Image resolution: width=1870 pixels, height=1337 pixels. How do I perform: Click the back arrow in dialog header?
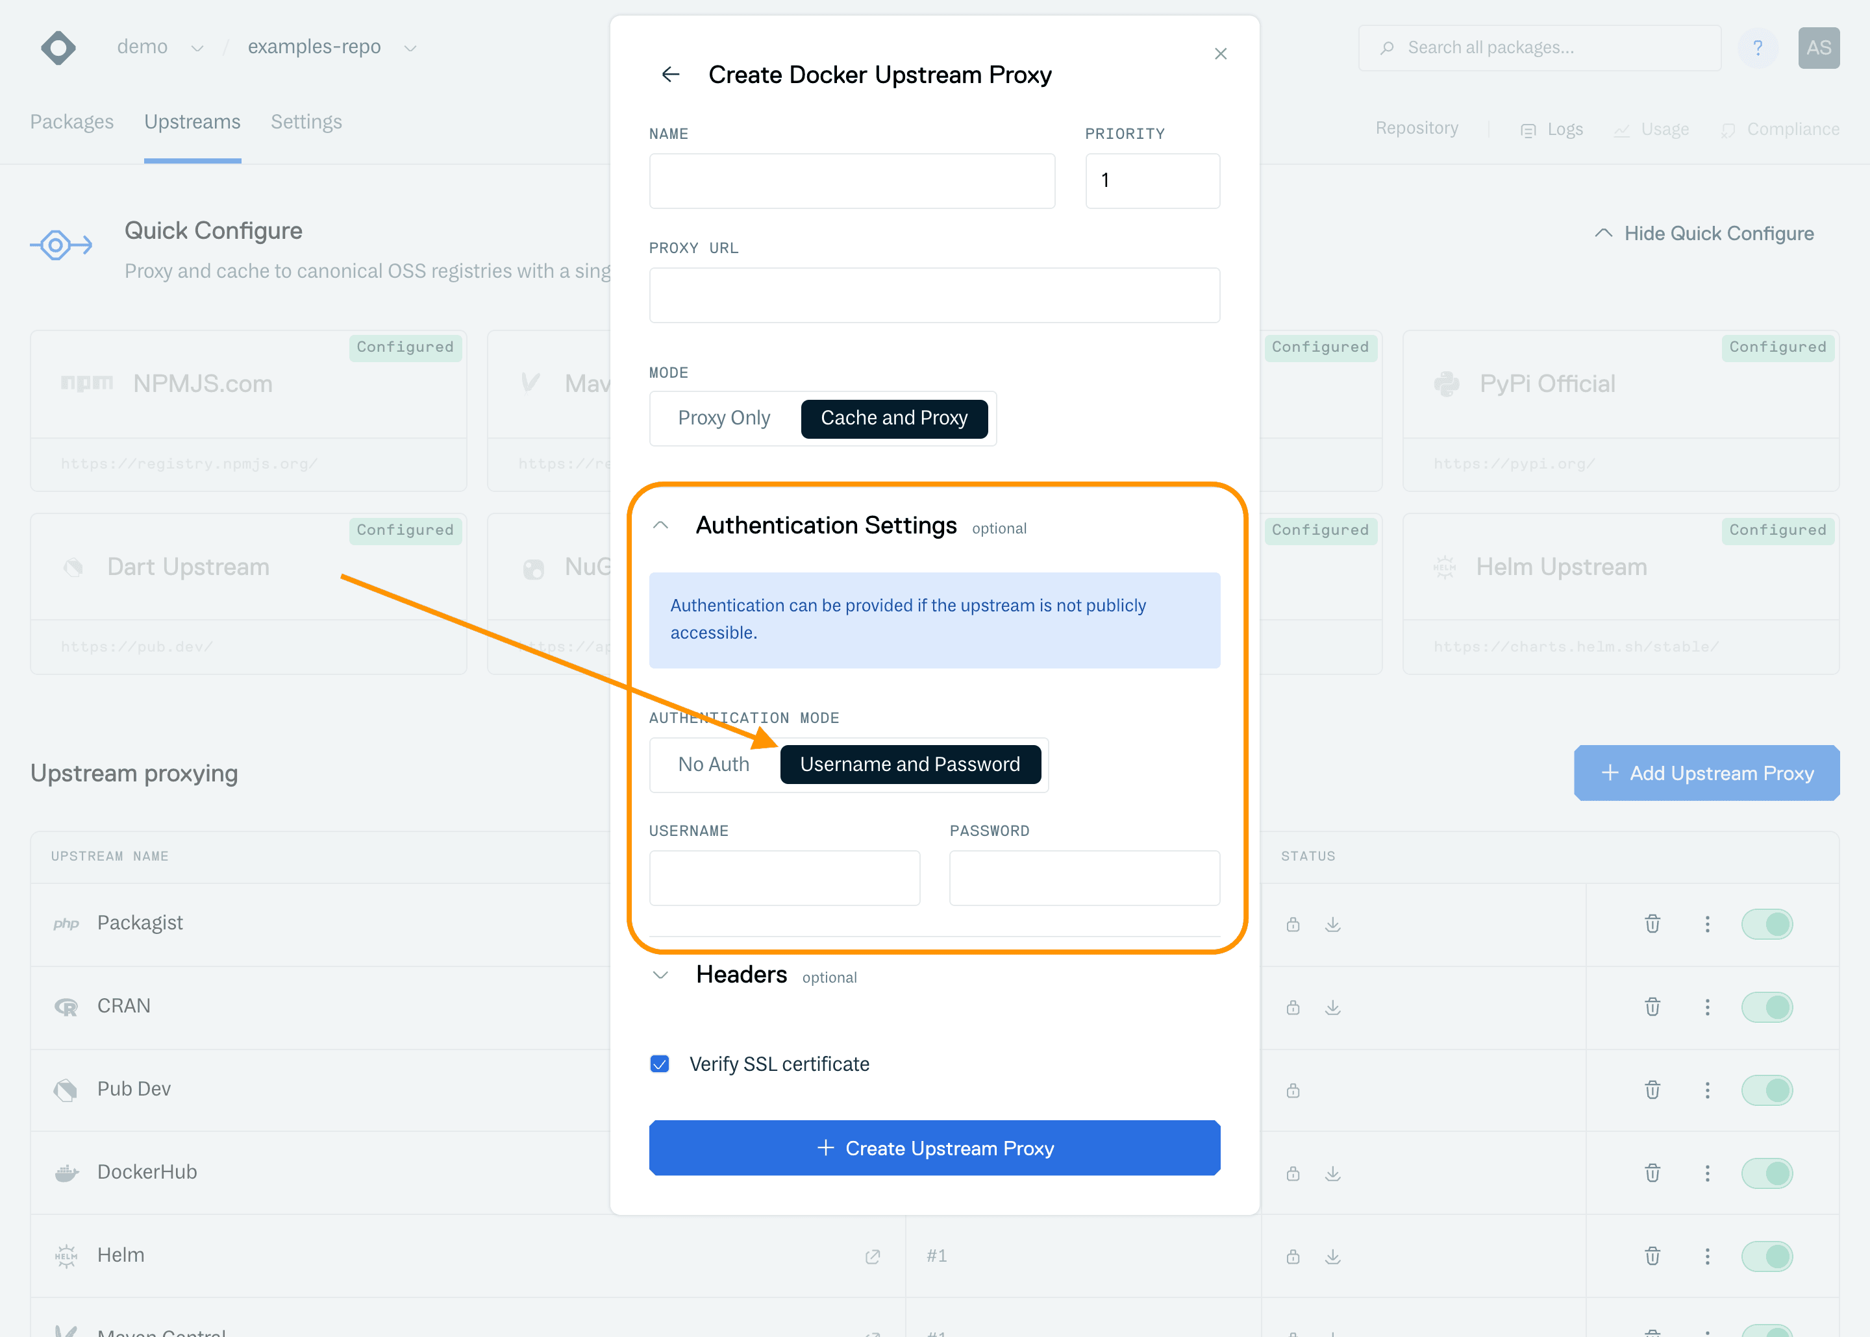(670, 75)
